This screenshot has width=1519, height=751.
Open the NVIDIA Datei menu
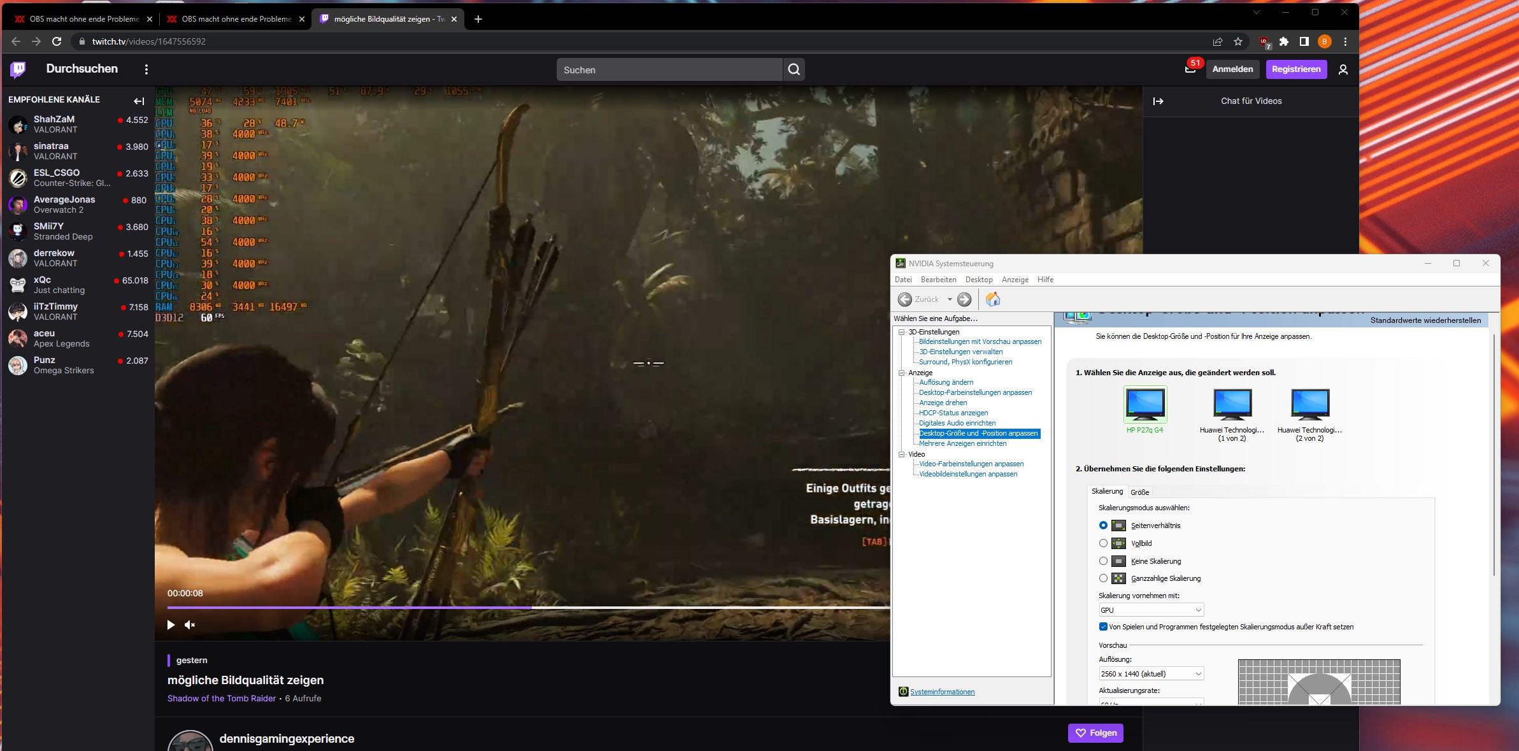(903, 280)
